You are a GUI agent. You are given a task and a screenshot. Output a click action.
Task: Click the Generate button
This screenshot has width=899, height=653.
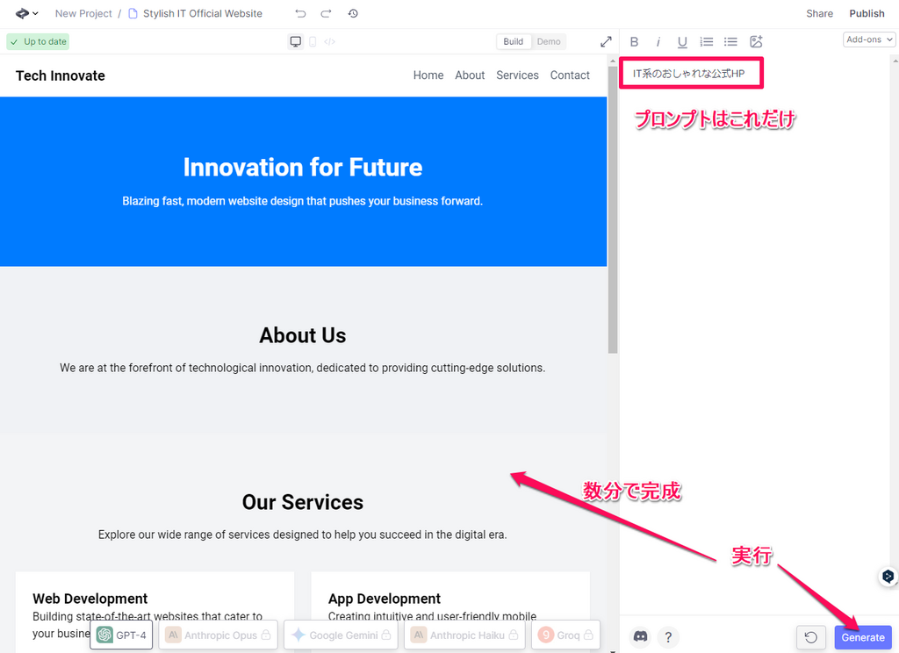pyautogui.click(x=863, y=637)
